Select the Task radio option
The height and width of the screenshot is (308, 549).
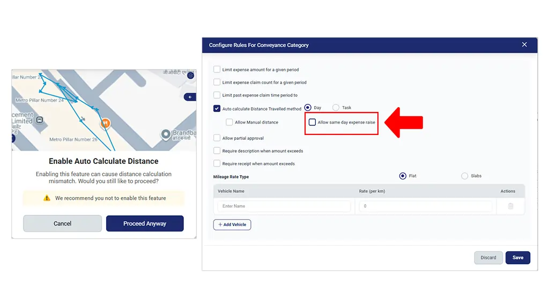pyautogui.click(x=336, y=108)
